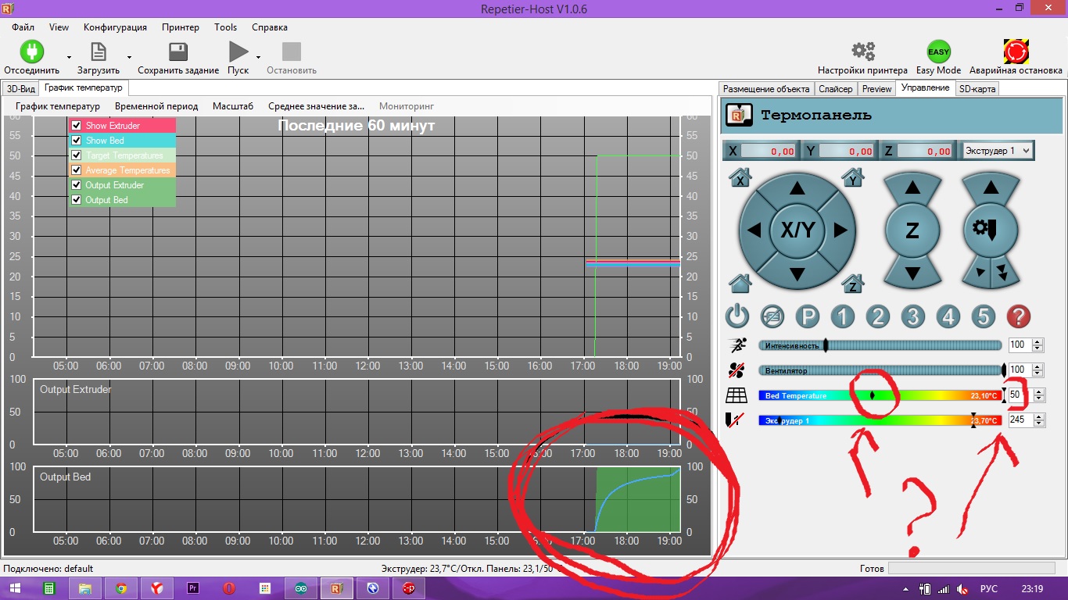Click the extruder temperature 245 input field
This screenshot has width=1068, height=600.
1019,420
